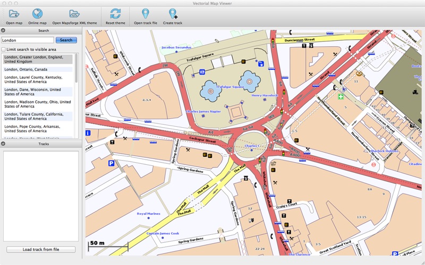Click the search results scrollbar
The width and height of the screenshot is (425, 265).
tap(76, 68)
